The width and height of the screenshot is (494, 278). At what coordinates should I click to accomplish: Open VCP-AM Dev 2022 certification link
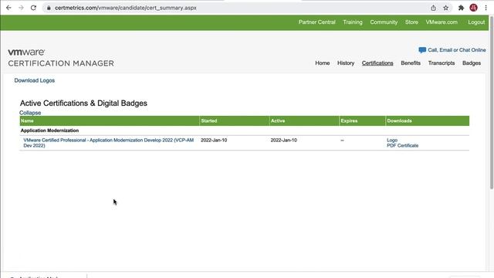pos(108,143)
